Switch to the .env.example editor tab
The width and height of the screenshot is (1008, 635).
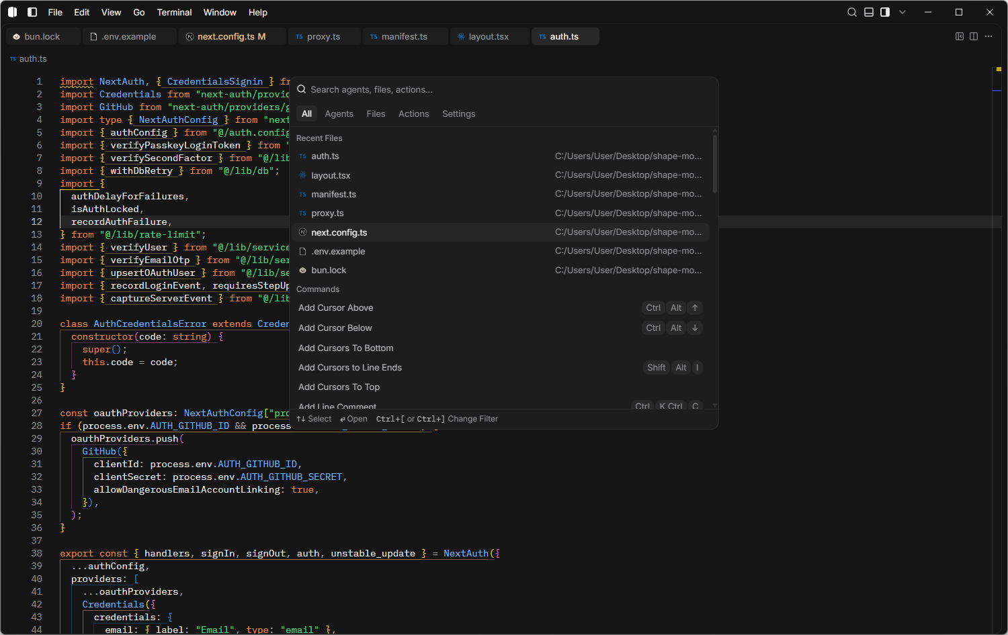129,36
